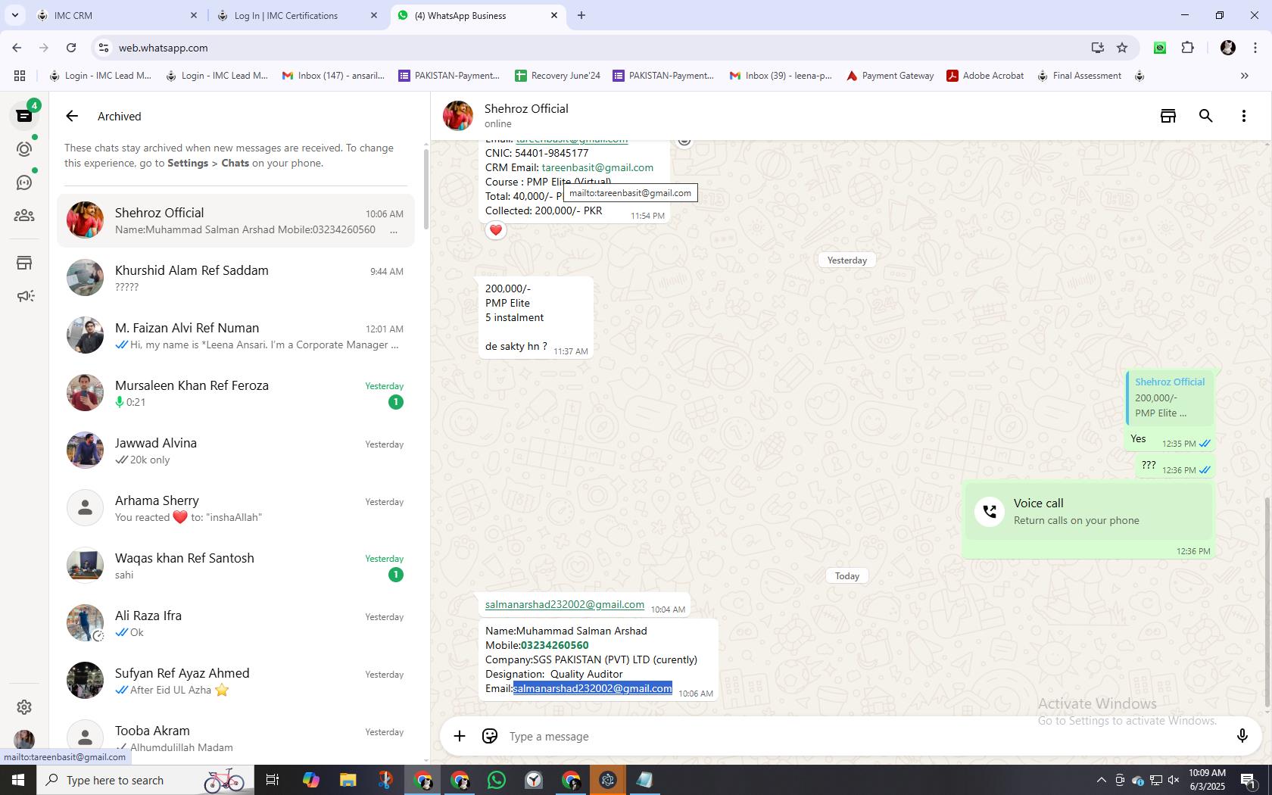
Task: Open the Tooba Akram chat
Action: [x=235, y=738]
